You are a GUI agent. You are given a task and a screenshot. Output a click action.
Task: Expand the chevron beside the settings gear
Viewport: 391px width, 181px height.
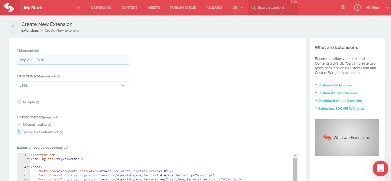(242, 8)
